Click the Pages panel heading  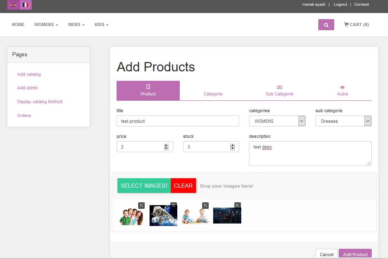click(20, 55)
